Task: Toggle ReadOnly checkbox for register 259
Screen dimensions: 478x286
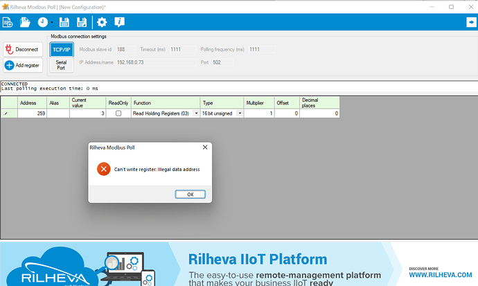Action: (x=118, y=114)
